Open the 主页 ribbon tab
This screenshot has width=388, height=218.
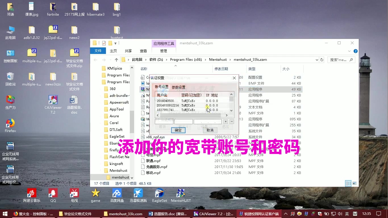click(x=113, y=51)
